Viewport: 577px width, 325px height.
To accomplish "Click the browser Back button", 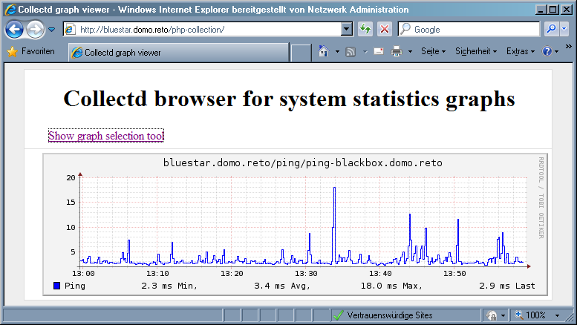I will [14, 30].
